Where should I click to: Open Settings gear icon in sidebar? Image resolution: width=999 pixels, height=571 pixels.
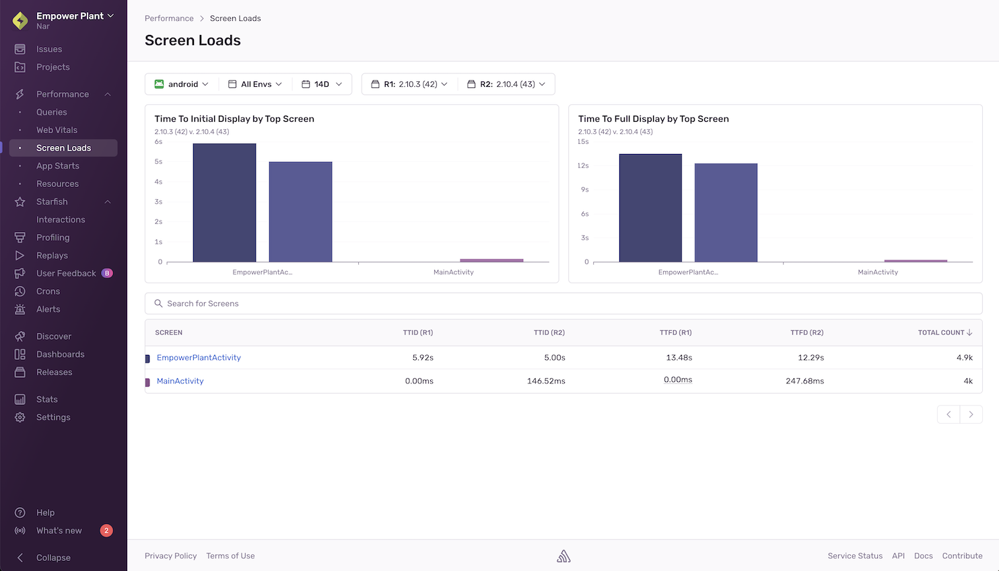tap(20, 417)
